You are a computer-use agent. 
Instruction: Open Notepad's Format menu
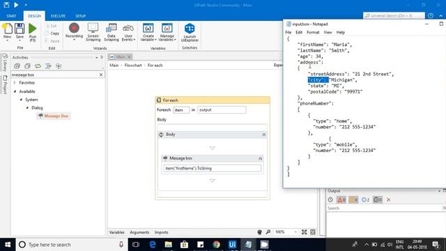pos(313,32)
